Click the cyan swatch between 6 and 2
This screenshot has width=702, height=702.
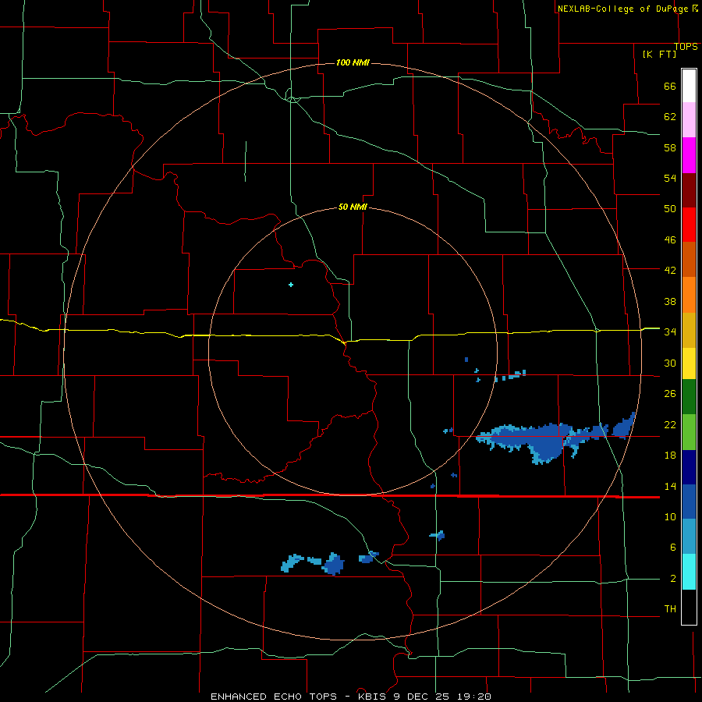coord(689,572)
